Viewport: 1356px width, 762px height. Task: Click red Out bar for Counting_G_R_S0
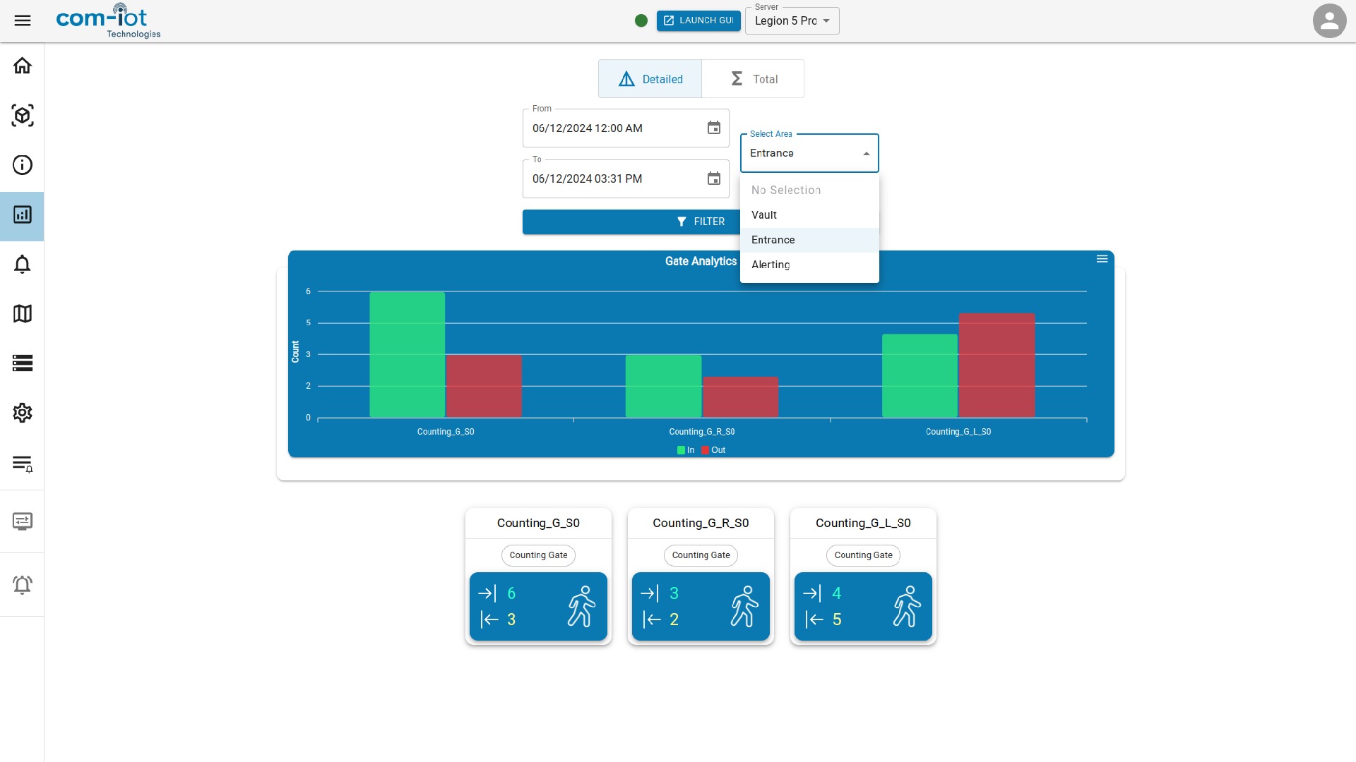(x=740, y=397)
